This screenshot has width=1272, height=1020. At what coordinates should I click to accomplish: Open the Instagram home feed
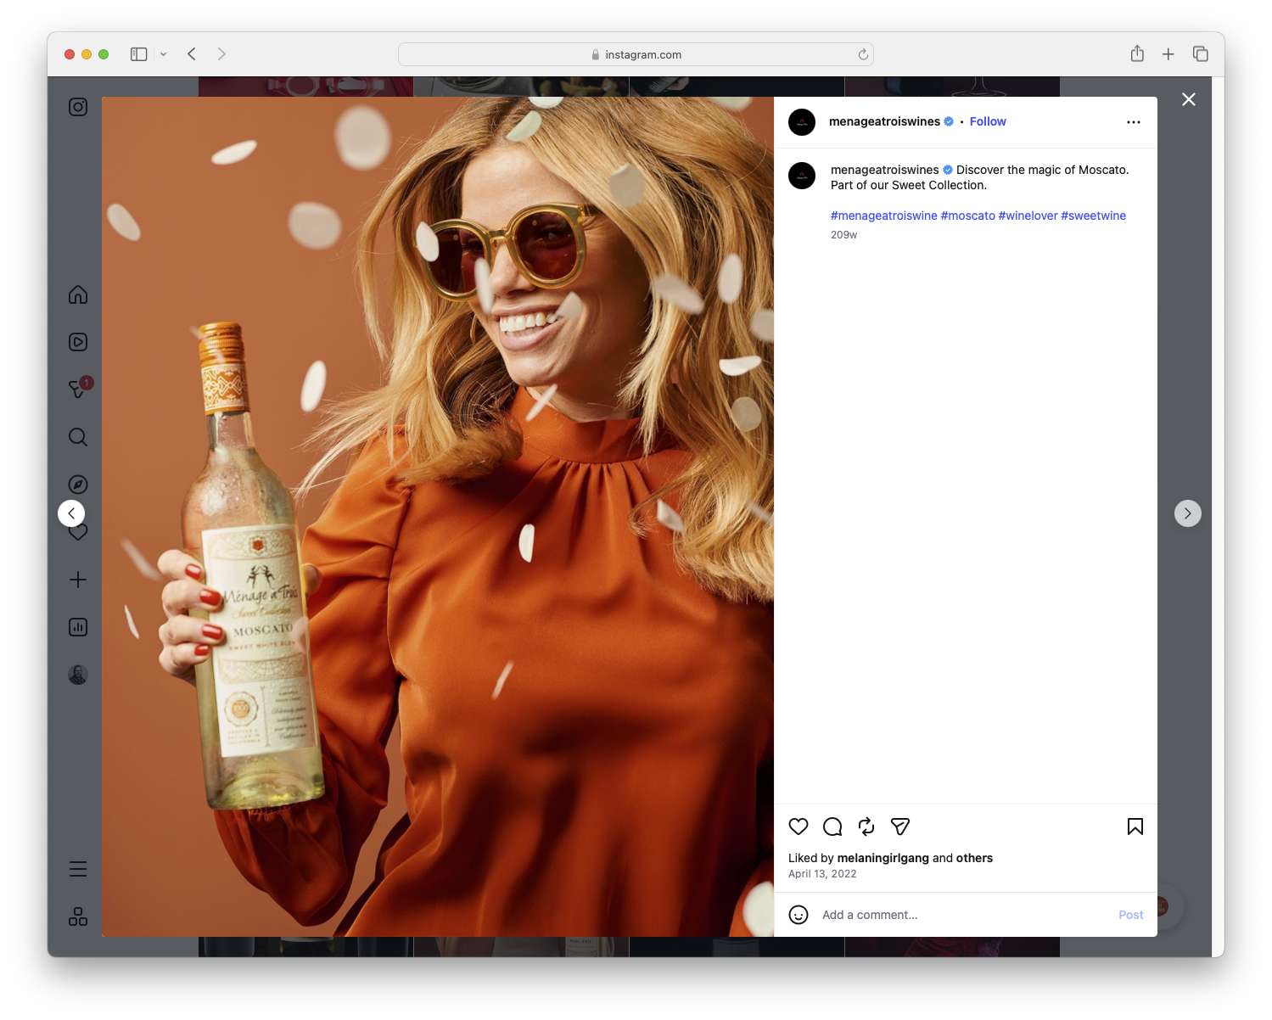click(x=77, y=294)
